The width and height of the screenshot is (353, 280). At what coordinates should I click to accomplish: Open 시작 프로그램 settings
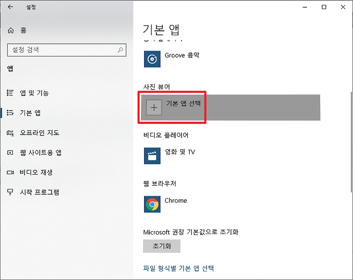tap(40, 192)
